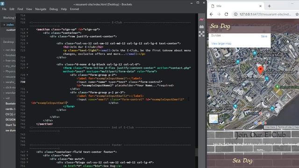Image resolution: width=299 pixels, height=168 pixels.
Task: Open the Extension Manager brick icon
Action: [x=201, y=27]
